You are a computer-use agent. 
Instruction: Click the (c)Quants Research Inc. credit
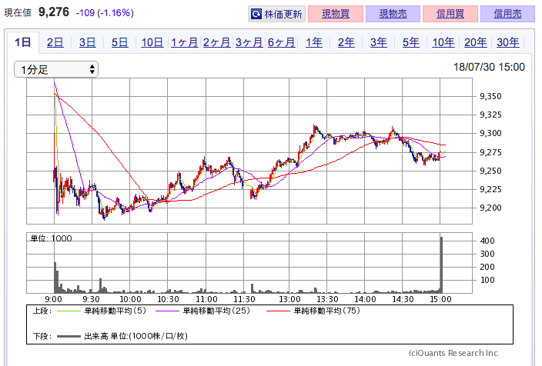click(454, 353)
